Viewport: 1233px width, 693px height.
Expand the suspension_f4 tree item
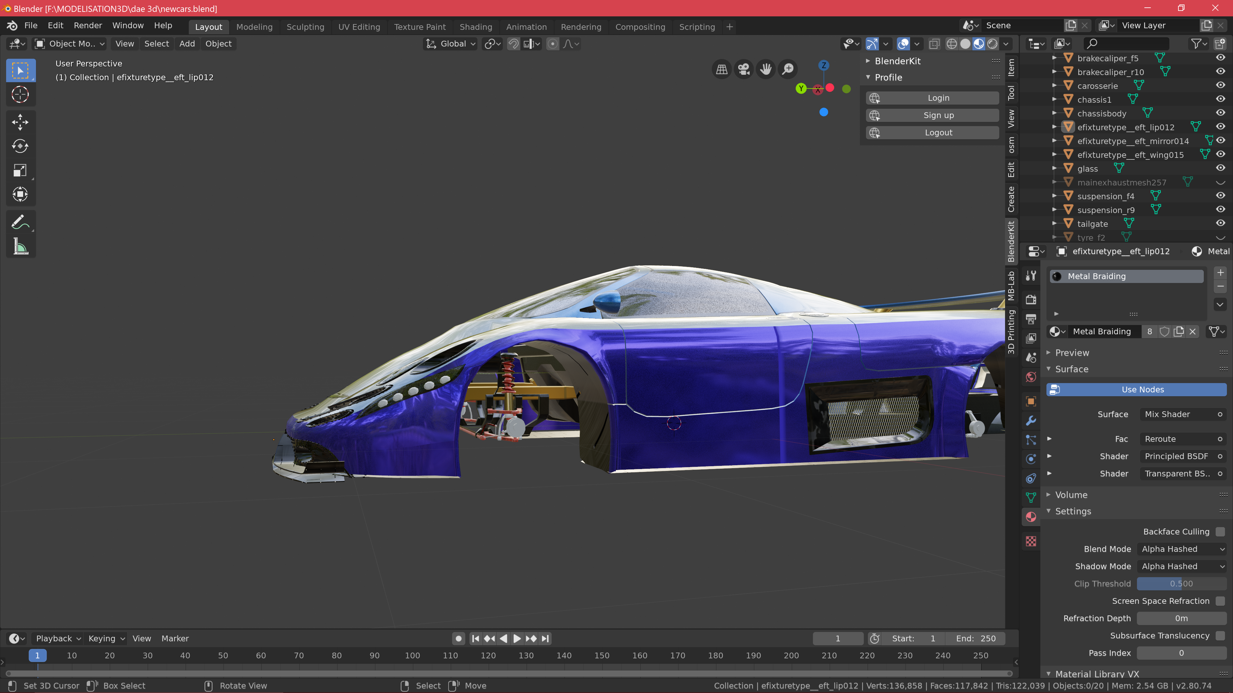(1054, 196)
